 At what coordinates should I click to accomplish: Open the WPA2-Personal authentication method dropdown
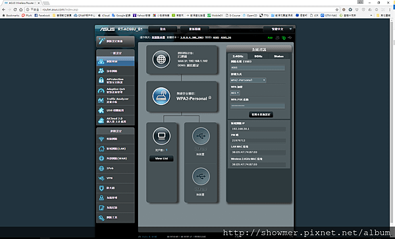click(x=248, y=80)
